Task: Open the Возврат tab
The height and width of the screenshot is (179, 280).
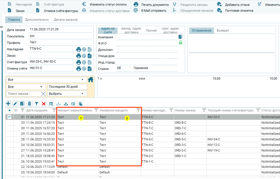Action: pyautogui.click(x=222, y=30)
